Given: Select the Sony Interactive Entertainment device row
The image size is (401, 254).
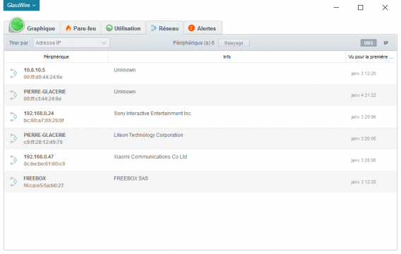Looking at the screenshot, I should 200,117.
